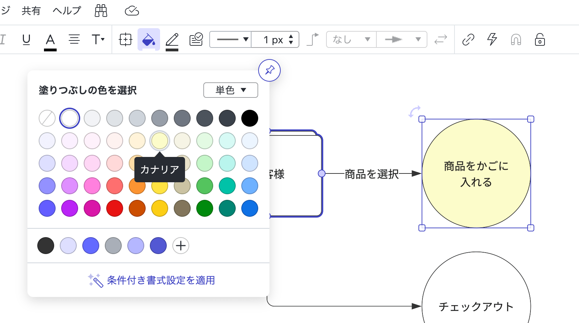Check the cloud saved status icon
Screen dimensions: 579x323
pyautogui.click(x=132, y=11)
